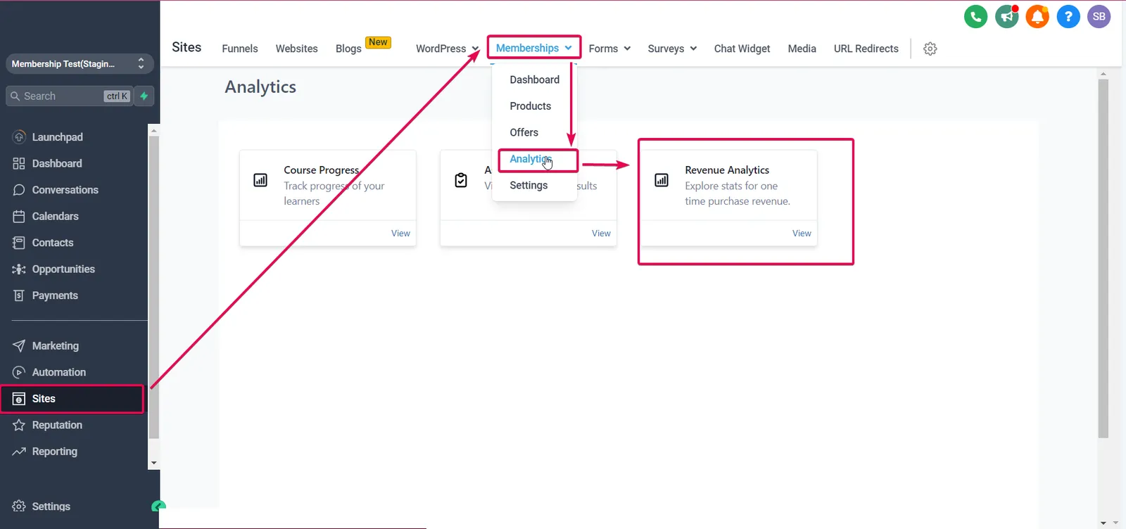Open the orange notifications bell

(x=1037, y=17)
